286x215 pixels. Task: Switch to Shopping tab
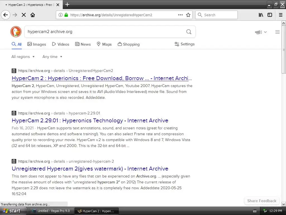(128, 44)
